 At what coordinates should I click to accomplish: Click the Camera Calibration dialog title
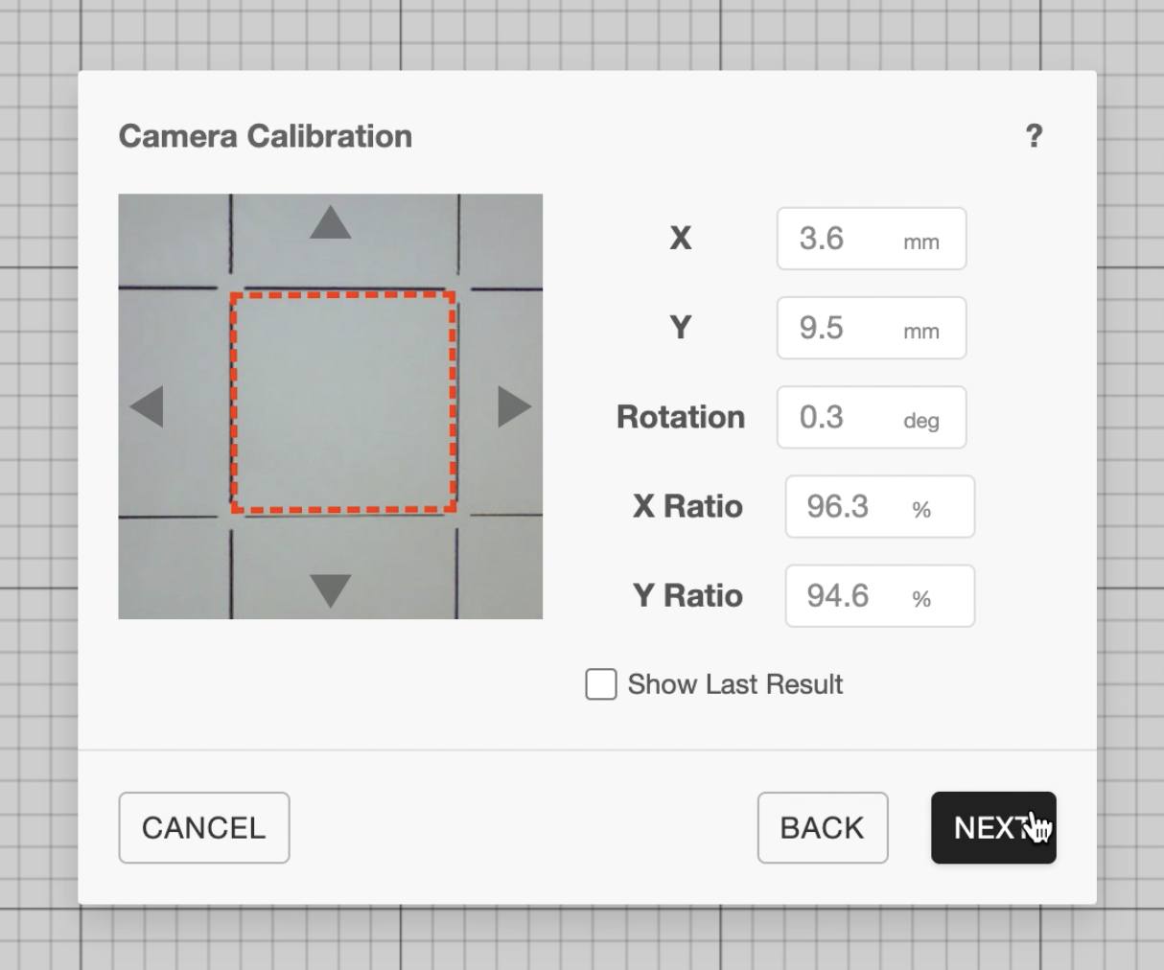266,136
